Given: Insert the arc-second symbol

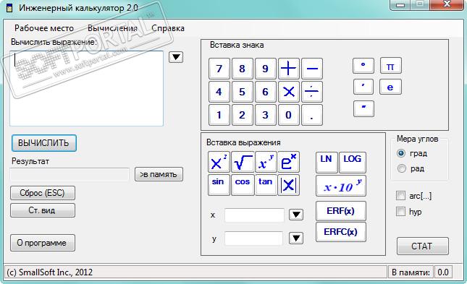Looking at the screenshot, I should coord(363,109).
